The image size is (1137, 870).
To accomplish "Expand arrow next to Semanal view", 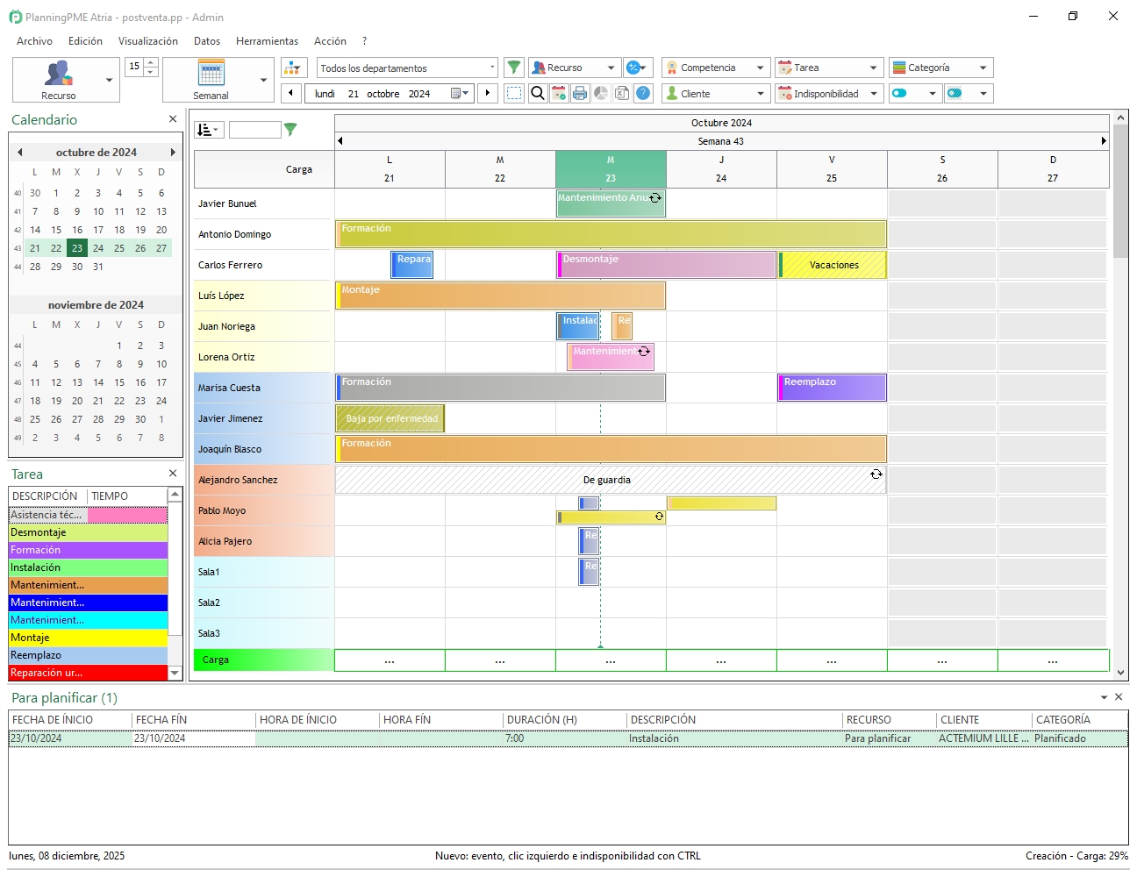I will 264,80.
